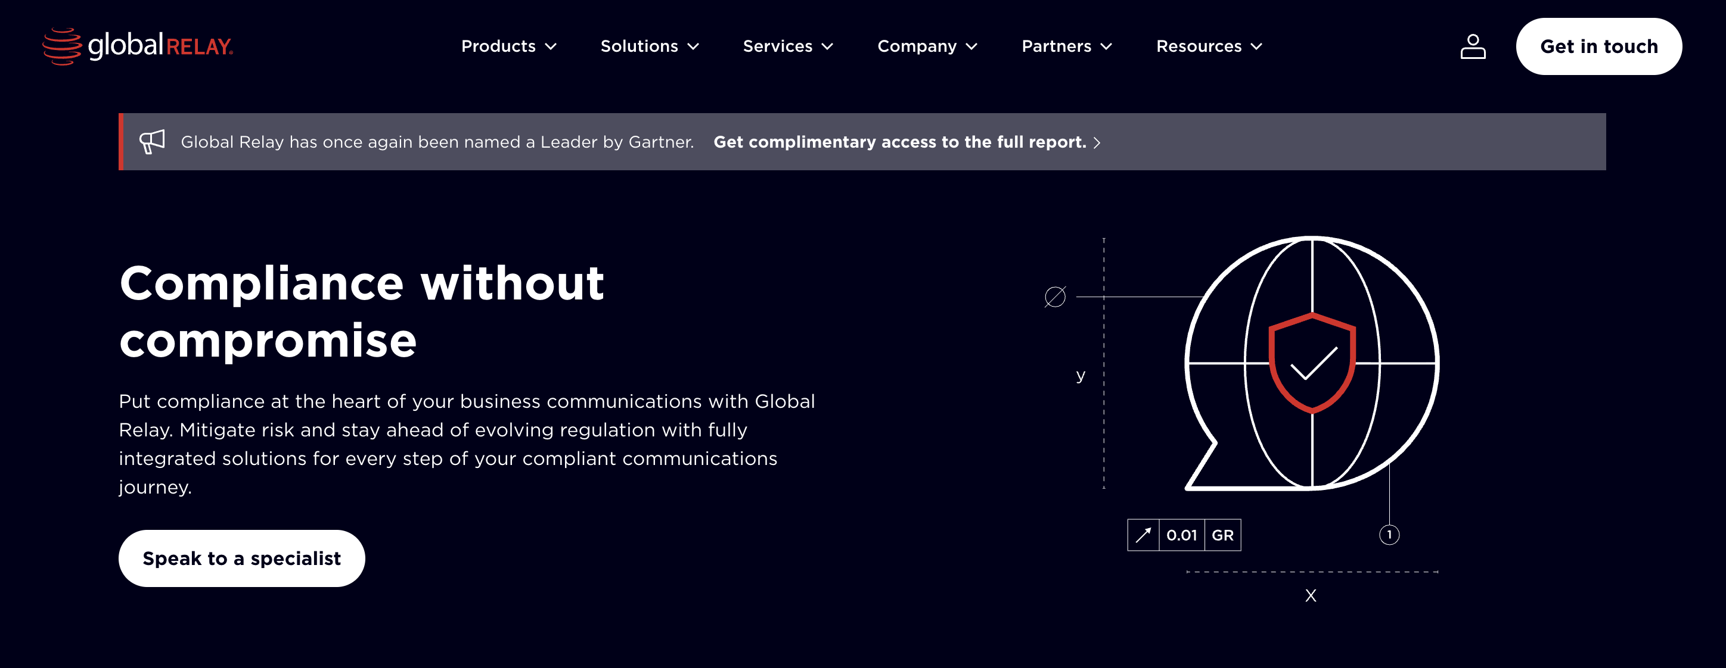
Task: Click the circled number 1 marker
Action: [1389, 535]
